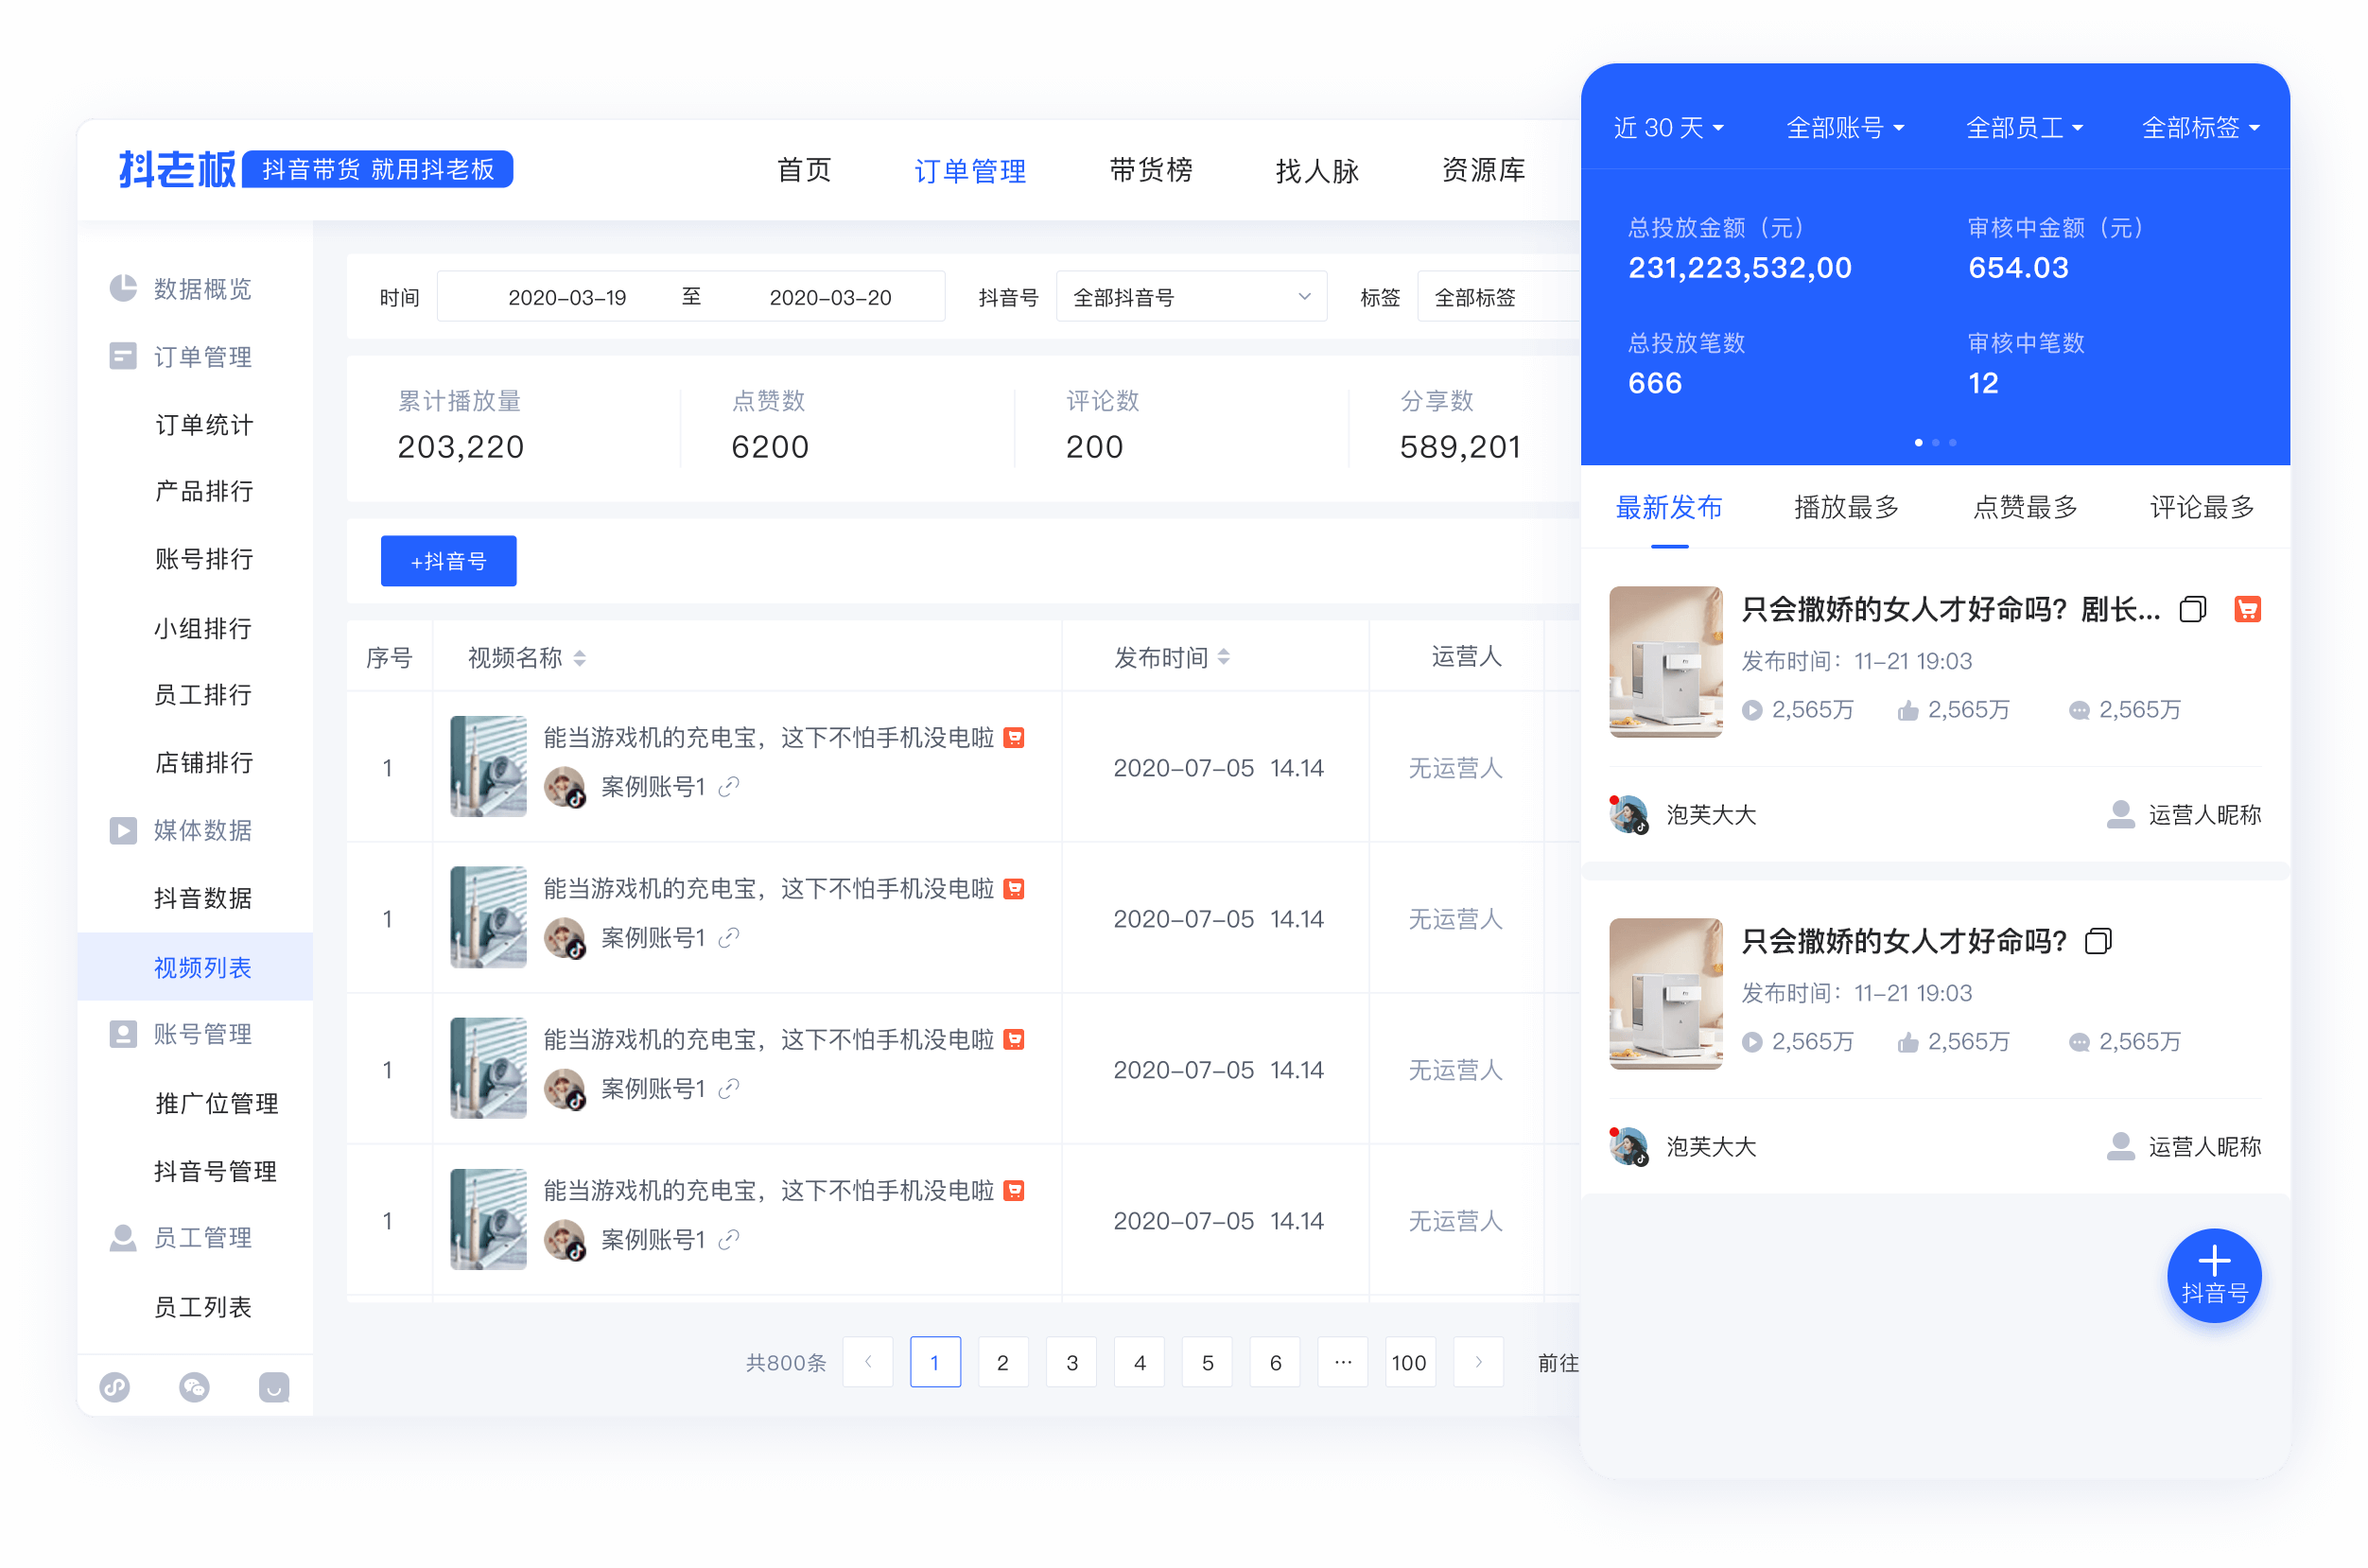2368x1568 pixels.
Task: Select the second carousel dot on blue stats card
Action: click(x=1936, y=442)
